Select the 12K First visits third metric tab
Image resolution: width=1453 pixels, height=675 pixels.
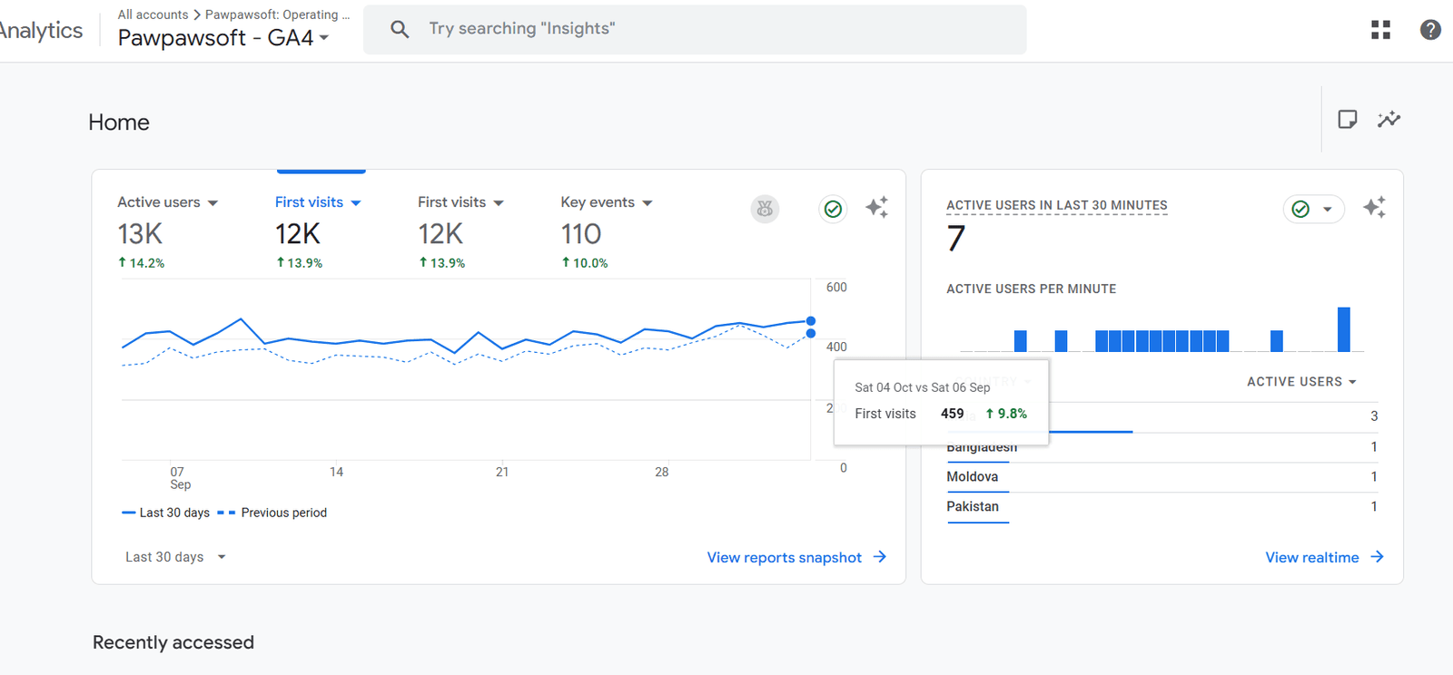click(x=460, y=202)
